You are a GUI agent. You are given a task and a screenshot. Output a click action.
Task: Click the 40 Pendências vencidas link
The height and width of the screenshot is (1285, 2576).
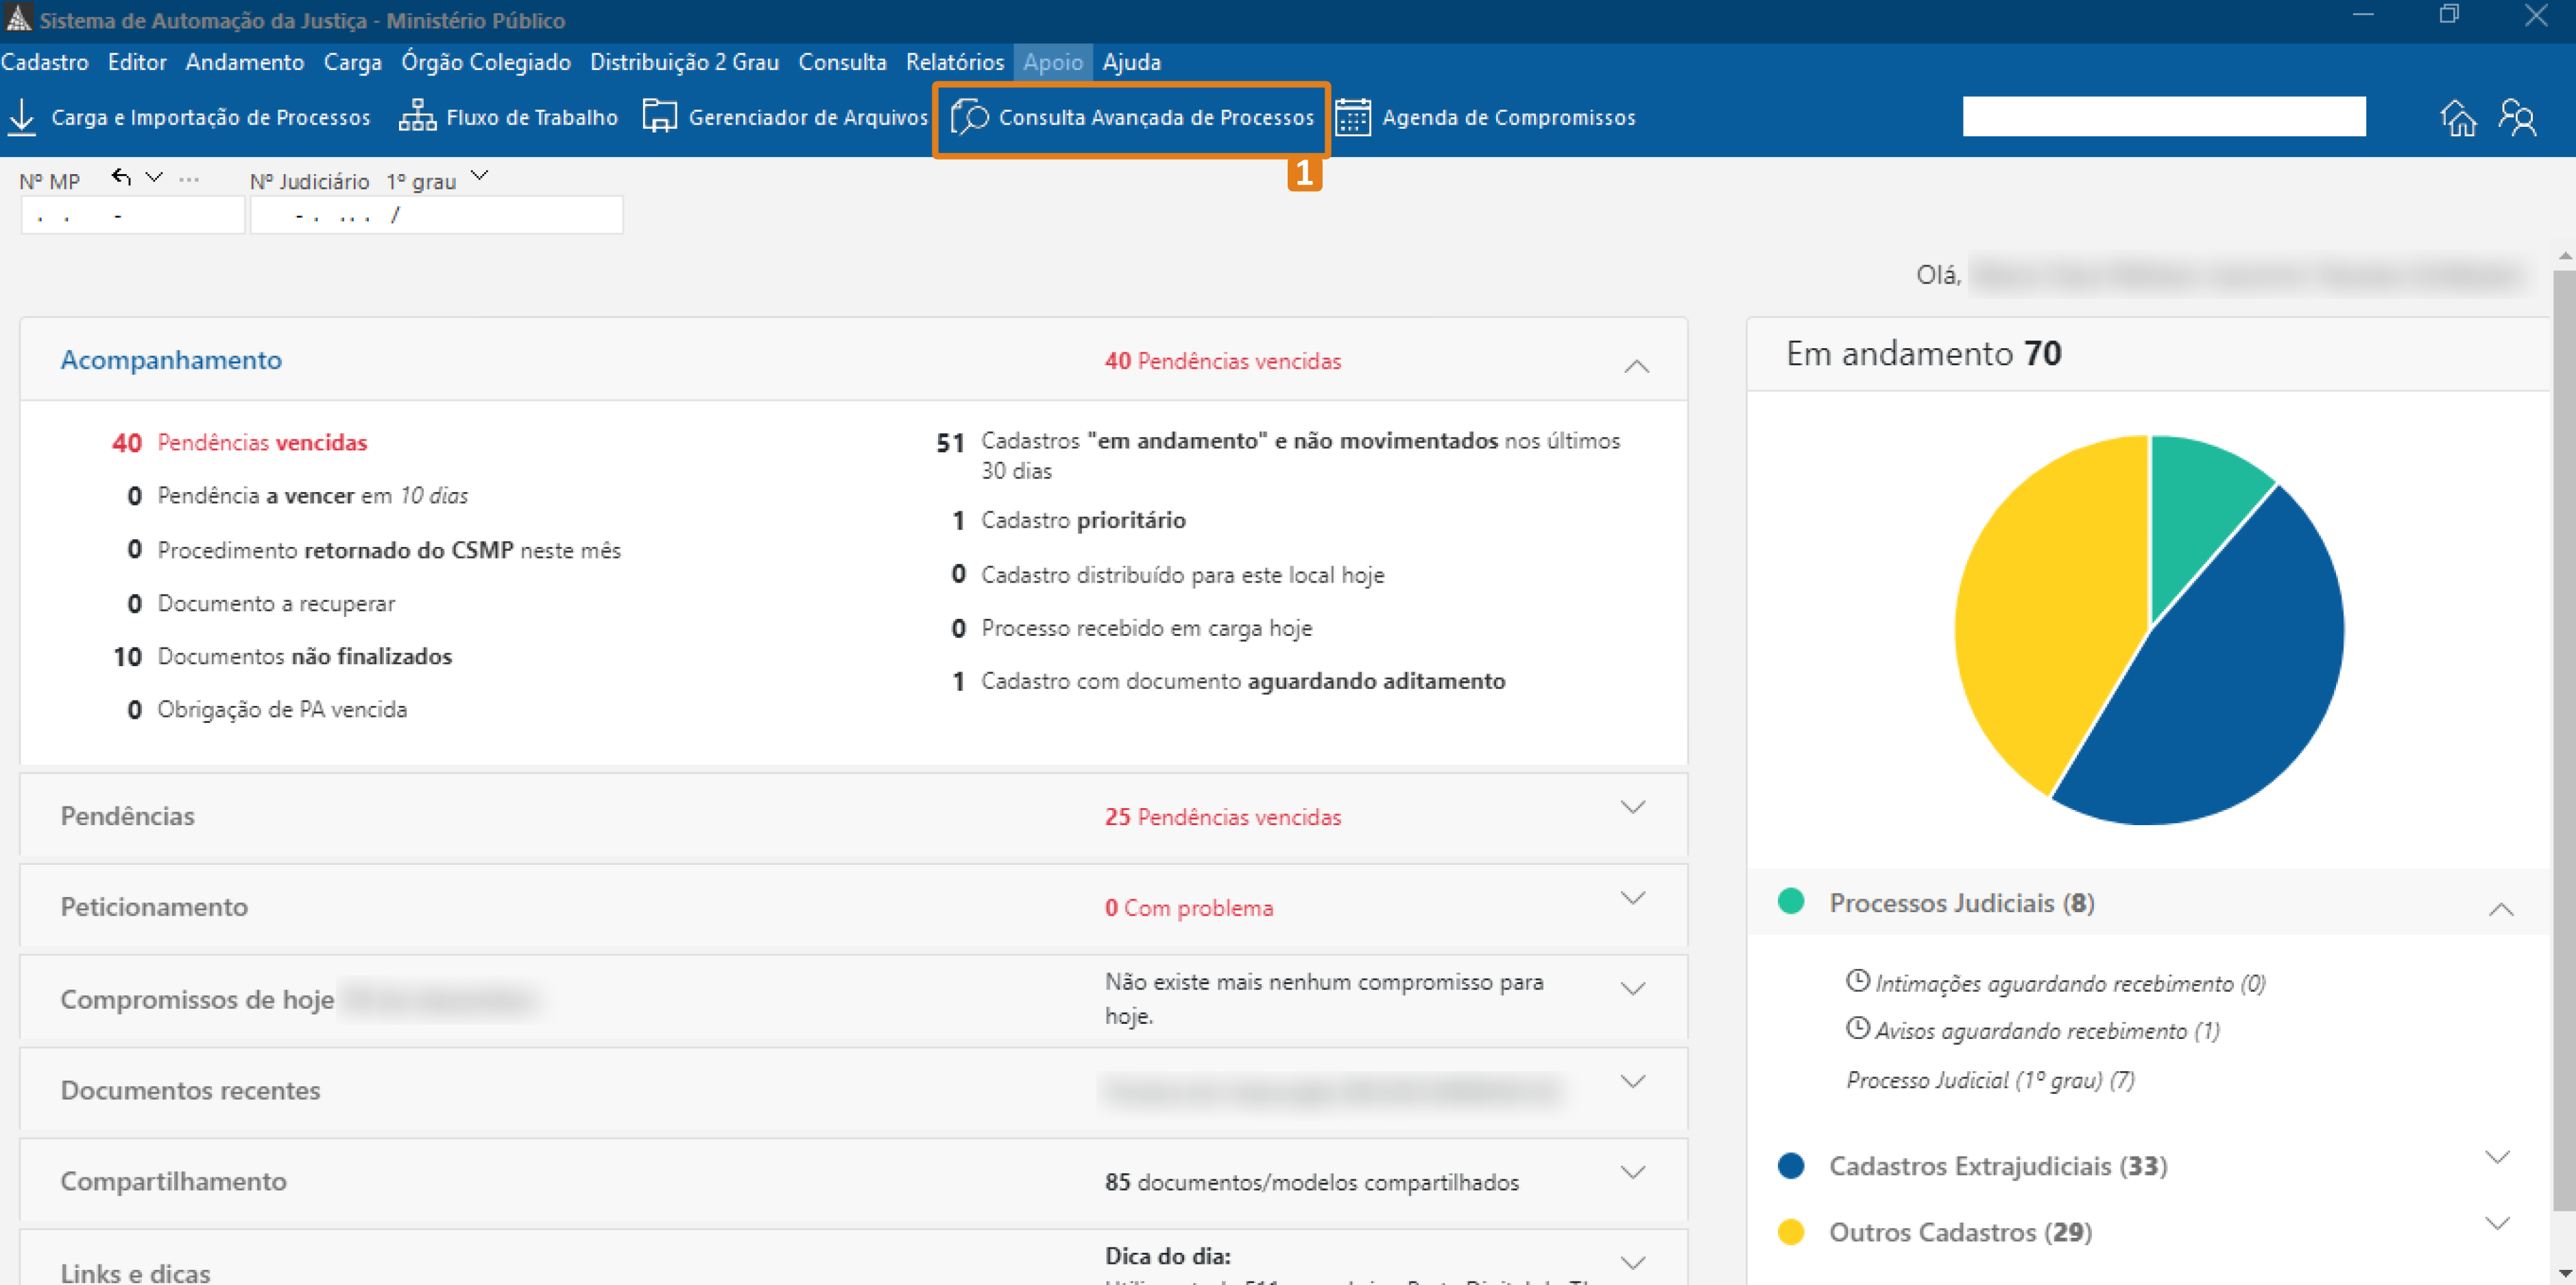pyautogui.click(x=1222, y=360)
